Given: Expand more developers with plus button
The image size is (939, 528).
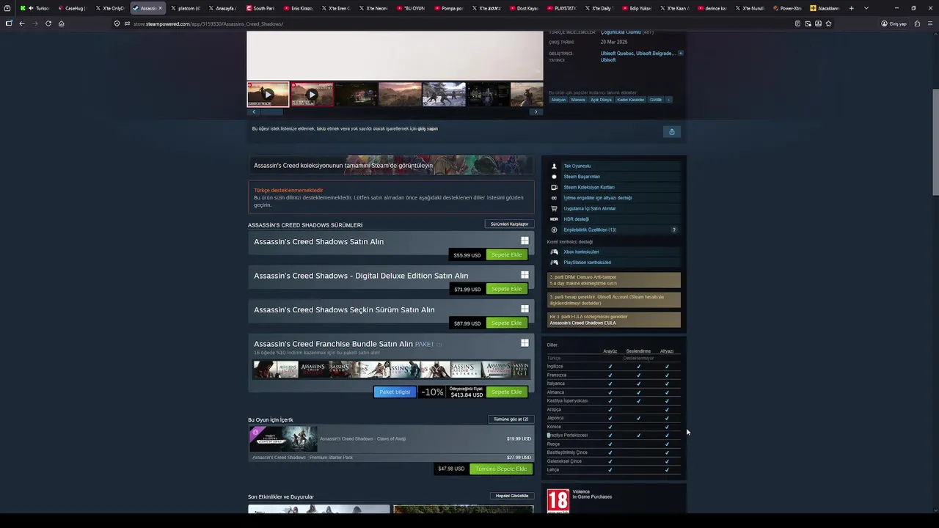Looking at the screenshot, I should pyautogui.click(x=681, y=53).
